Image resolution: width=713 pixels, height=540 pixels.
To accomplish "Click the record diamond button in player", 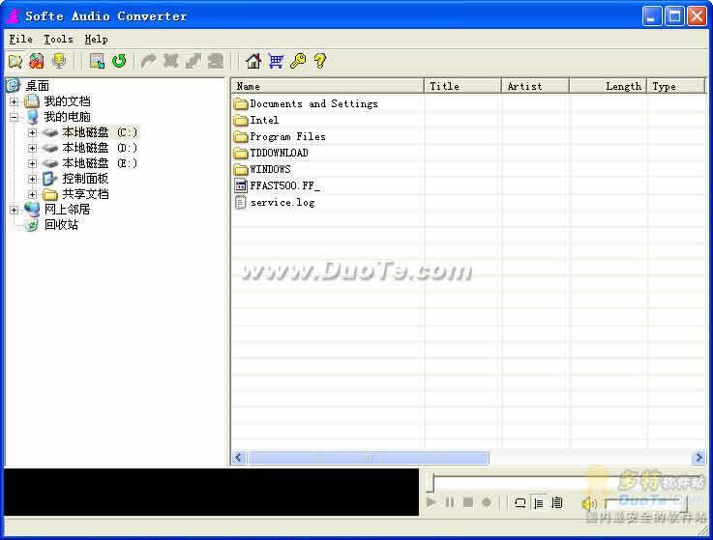I will click(487, 502).
